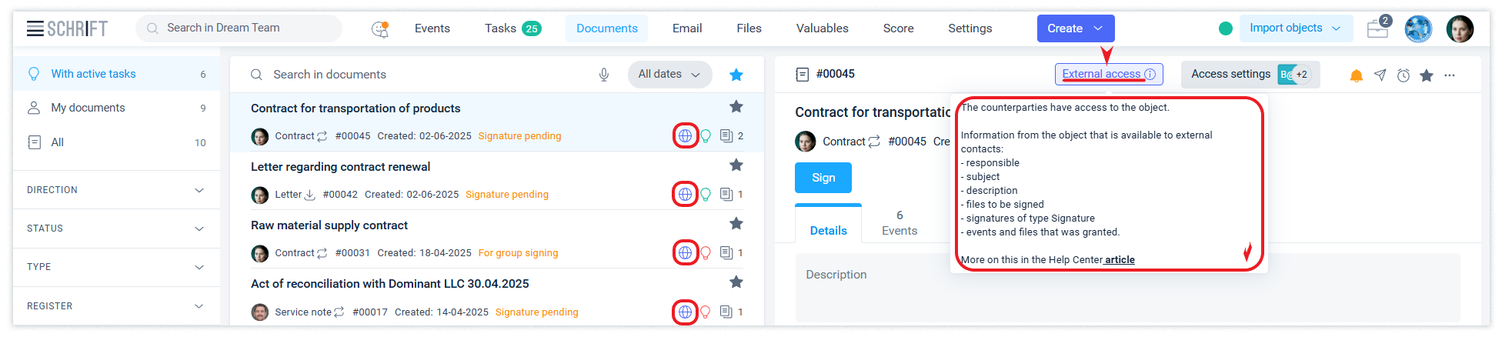Open the All dates dropdown
Screen dimensions: 1502x337
coord(669,75)
